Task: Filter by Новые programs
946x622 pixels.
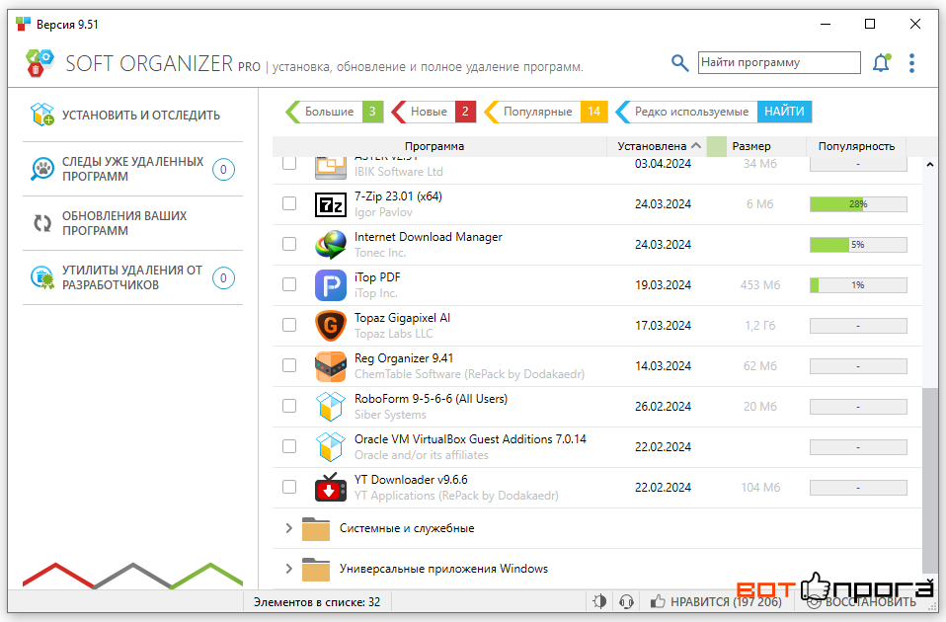Action: pos(434,112)
